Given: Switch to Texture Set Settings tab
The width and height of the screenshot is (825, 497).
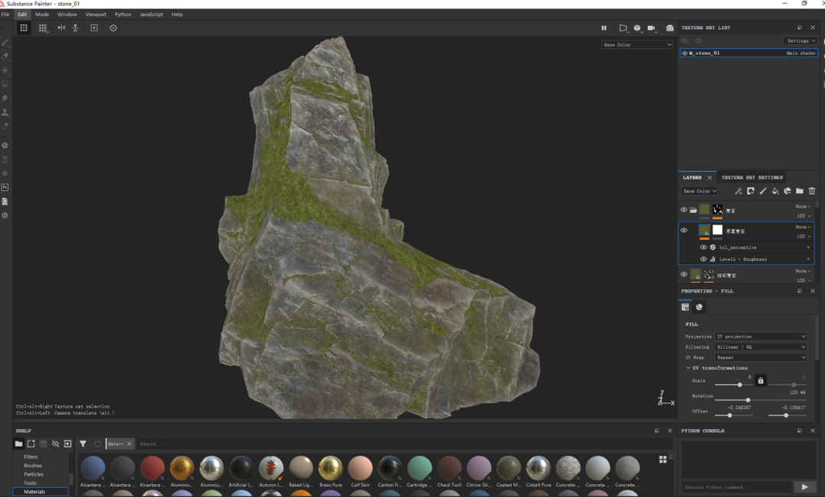Looking at the screenshot, I should pos(752,178).
